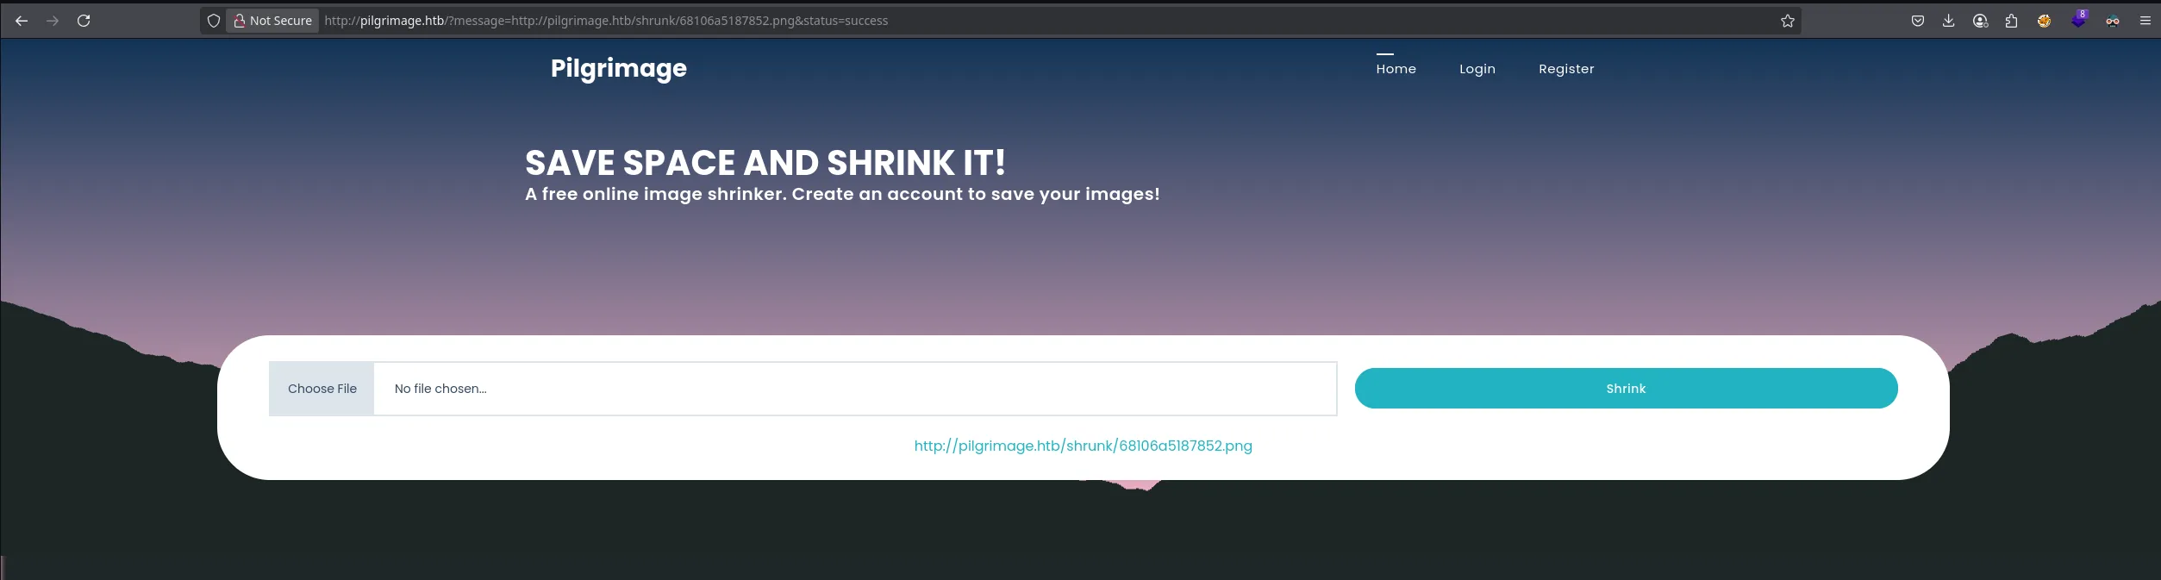
Task: Click the forward navigation arrow
Action: (53, 21)
